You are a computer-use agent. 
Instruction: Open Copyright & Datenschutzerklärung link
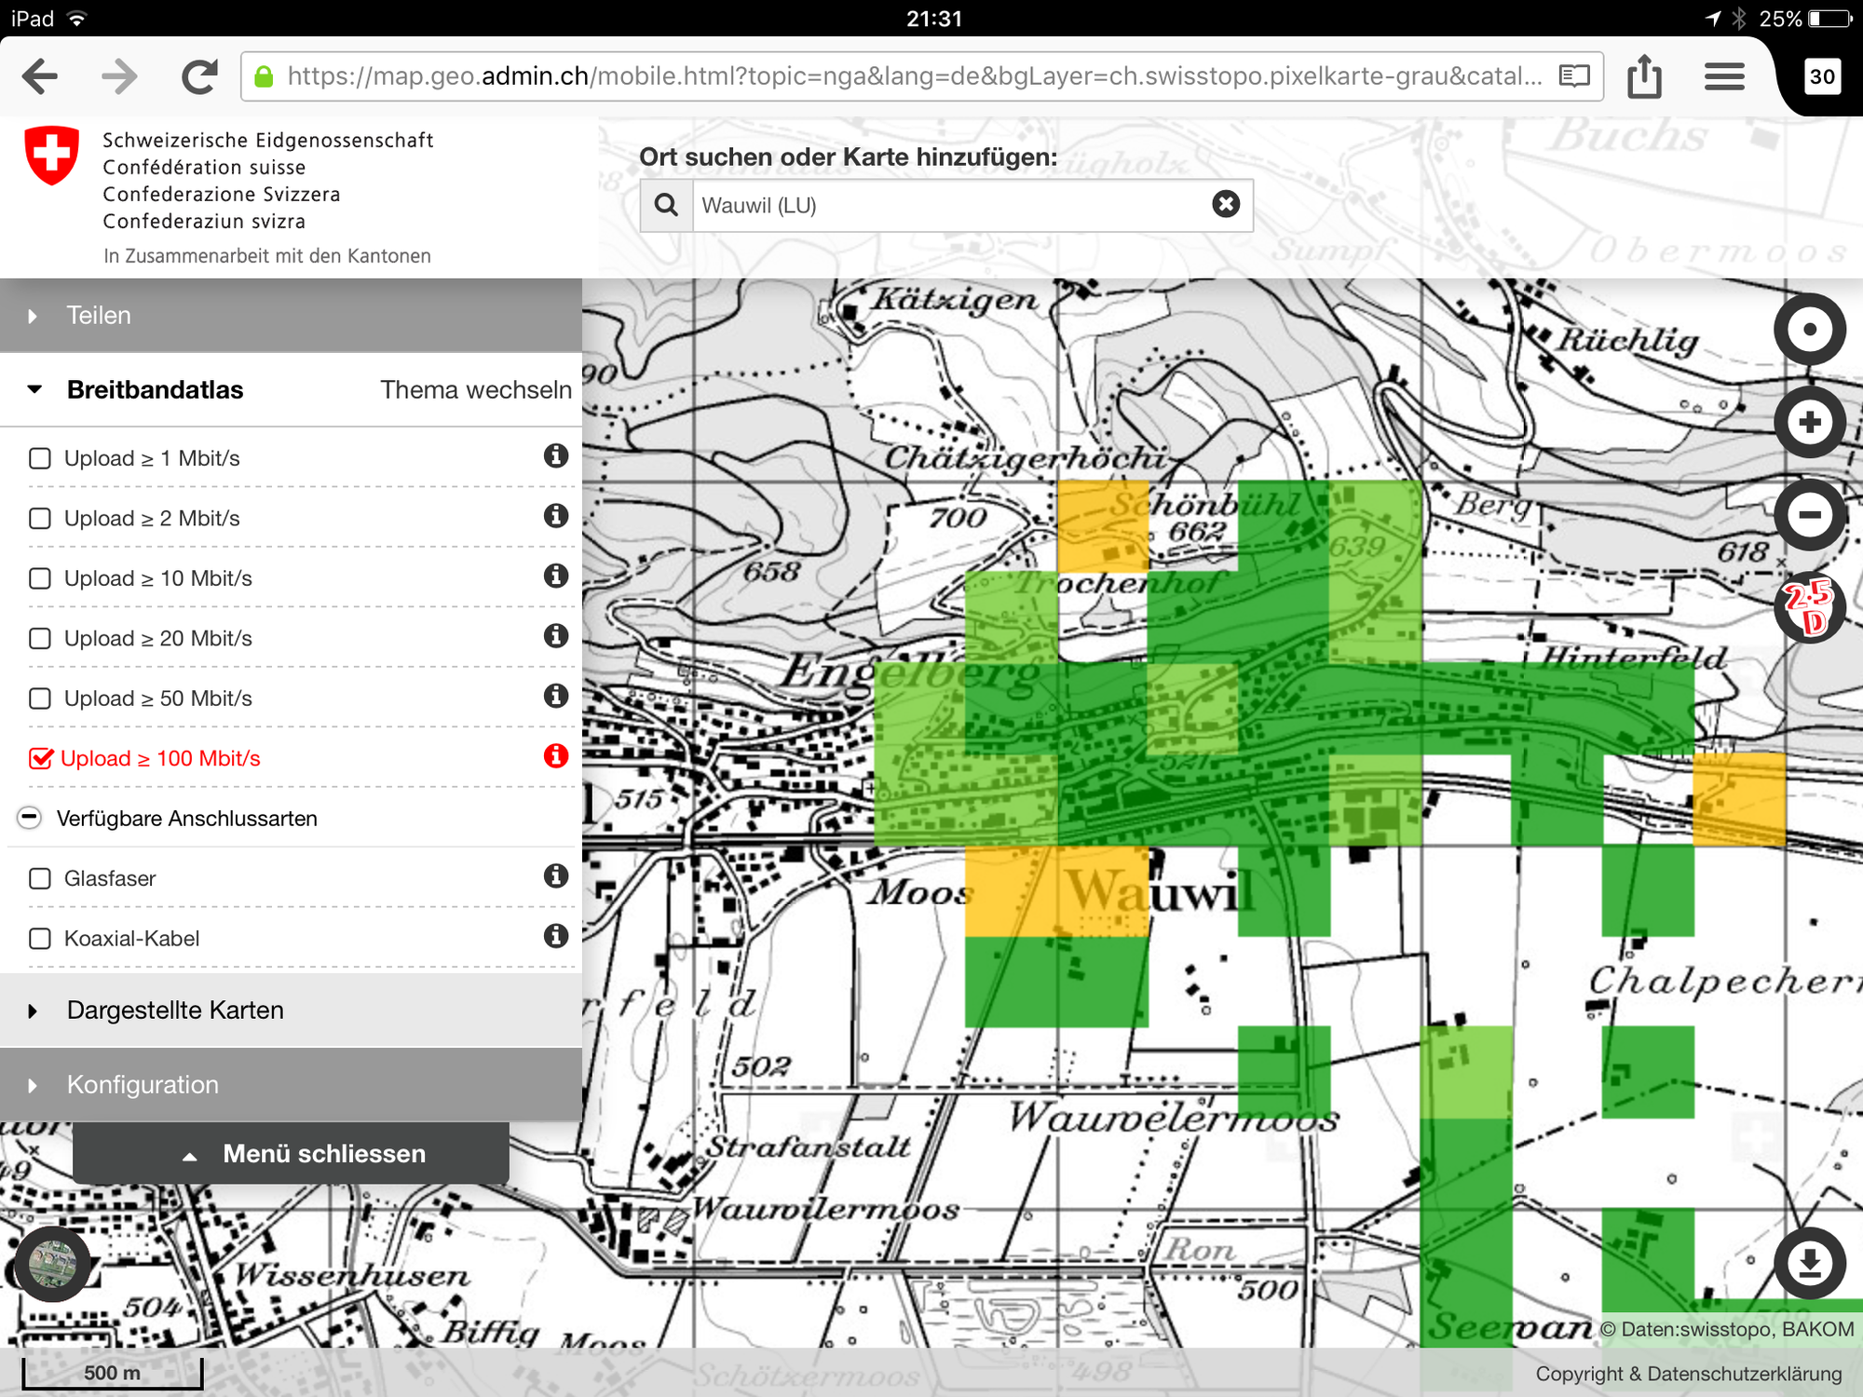point(1688,1374)
